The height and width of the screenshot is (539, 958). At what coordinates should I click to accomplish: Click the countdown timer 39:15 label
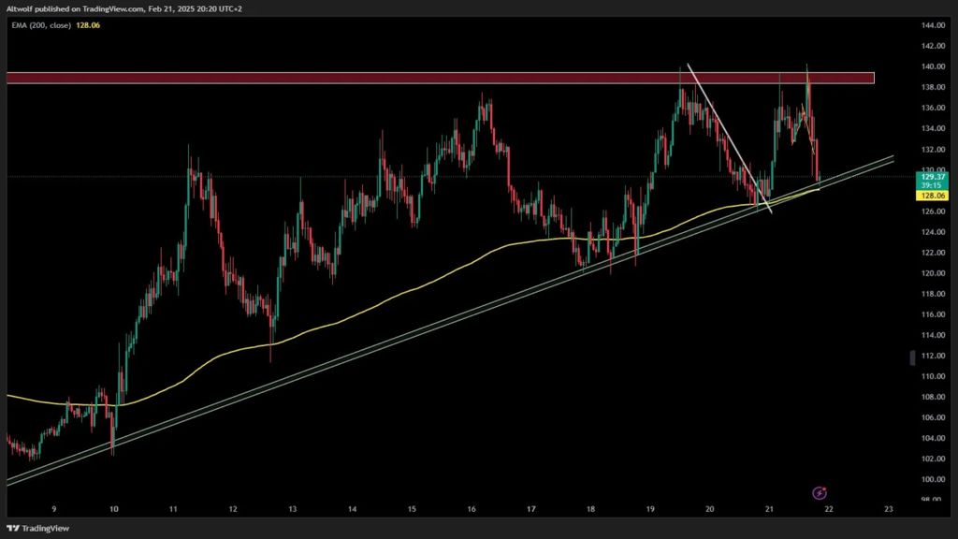pos(933,185)
